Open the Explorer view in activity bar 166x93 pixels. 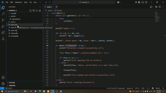coord(3,7)
